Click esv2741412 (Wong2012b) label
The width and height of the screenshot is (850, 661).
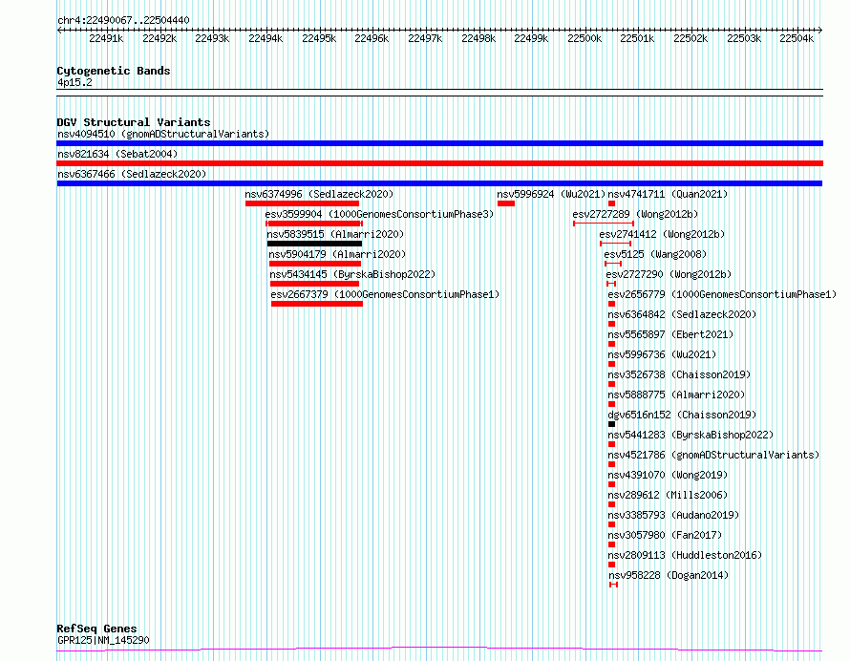click(x=662, y=234)
